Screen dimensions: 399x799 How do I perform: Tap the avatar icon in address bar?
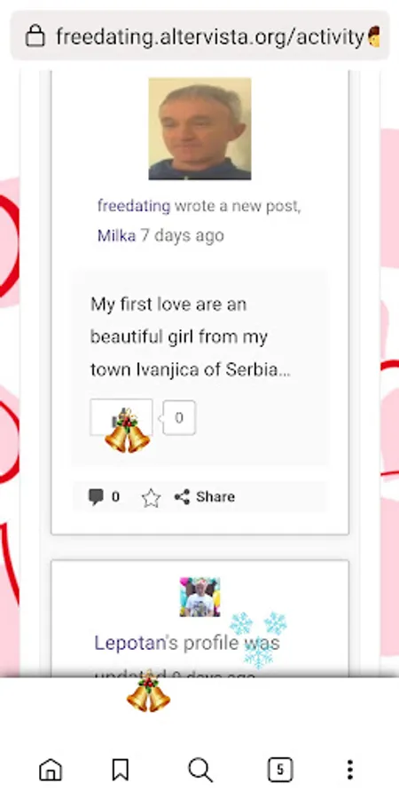pos(374,36)
